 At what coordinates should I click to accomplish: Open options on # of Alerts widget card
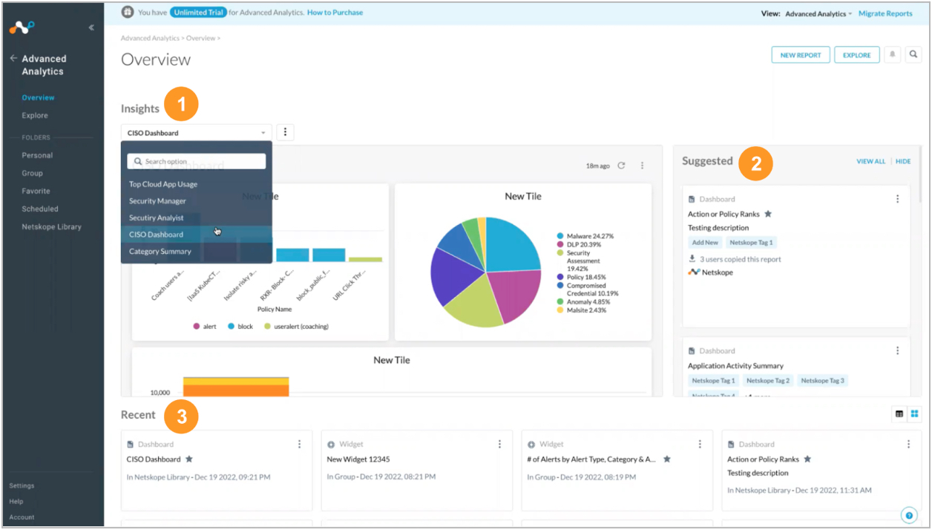pos(700,444)
